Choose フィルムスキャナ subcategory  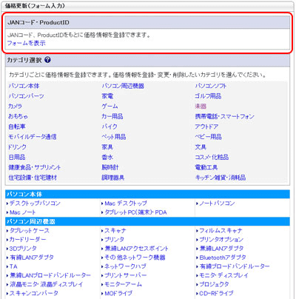221,231
